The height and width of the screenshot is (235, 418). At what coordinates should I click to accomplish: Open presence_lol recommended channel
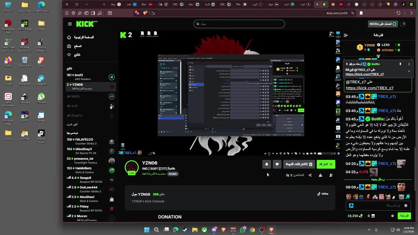(90, 161)
